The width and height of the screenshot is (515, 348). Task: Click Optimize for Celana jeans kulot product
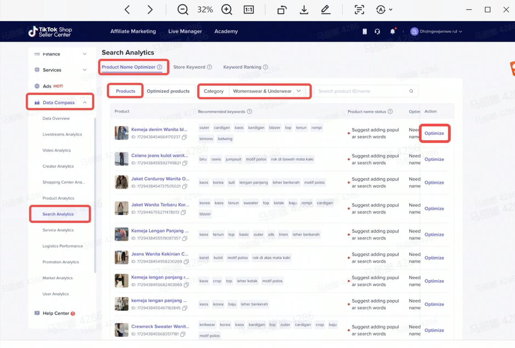click(434, 159)
